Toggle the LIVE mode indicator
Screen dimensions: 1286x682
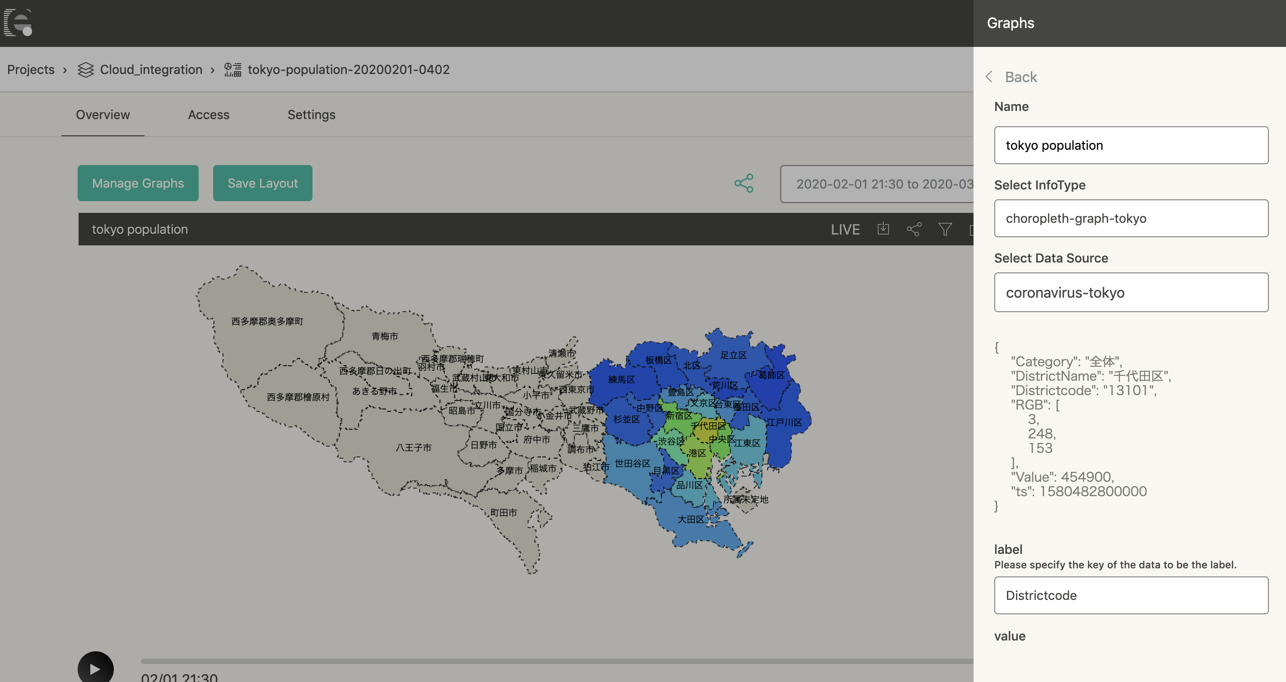(845, 229)
